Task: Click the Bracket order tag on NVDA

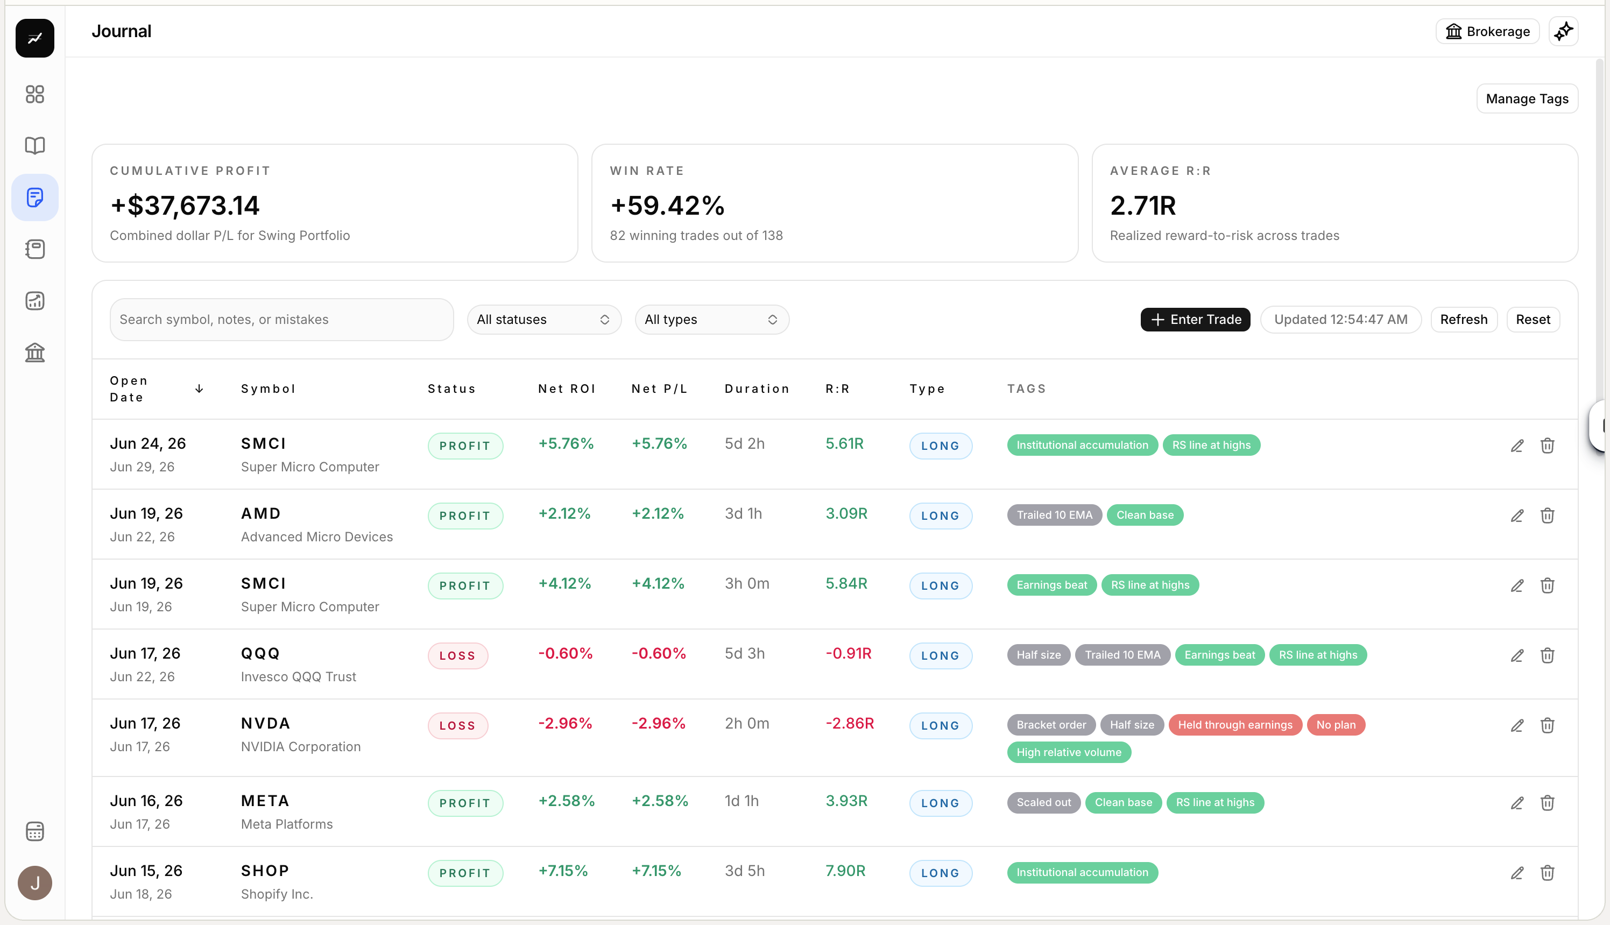Action: (x=1051, y=725)
